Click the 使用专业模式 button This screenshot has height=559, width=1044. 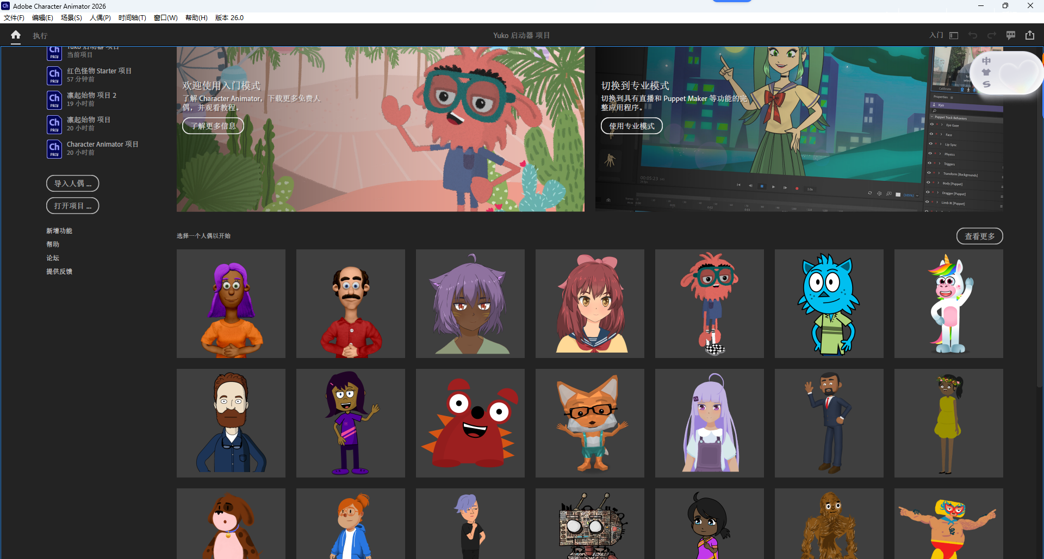pyautogui.click(x=631, y=125)
